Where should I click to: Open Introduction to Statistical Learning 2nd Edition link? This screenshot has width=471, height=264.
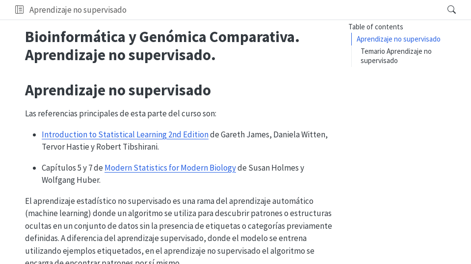125,134
